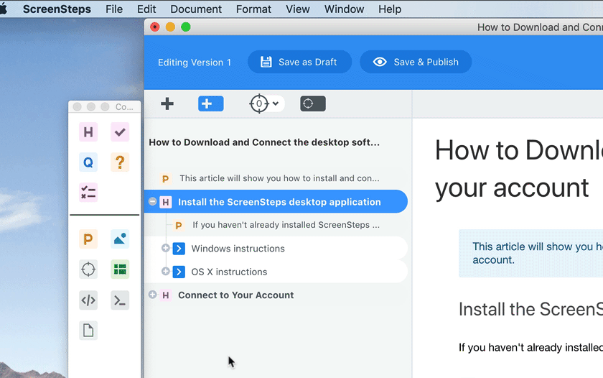Screen dimensions: 603x378
Task: Select the orange question mark block icon
Action: (x=120, y=162)
